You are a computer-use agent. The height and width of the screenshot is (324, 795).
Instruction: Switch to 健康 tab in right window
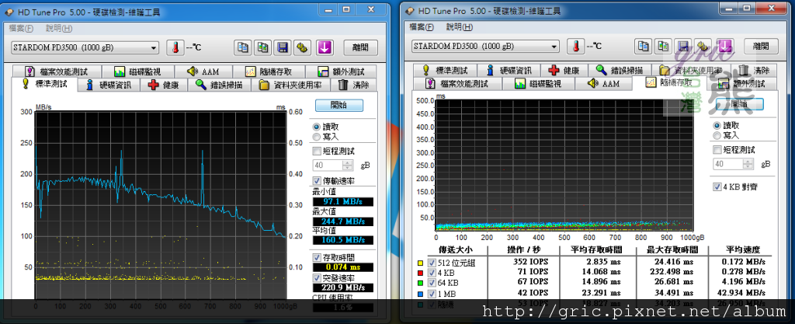click(x=564, y=70)
